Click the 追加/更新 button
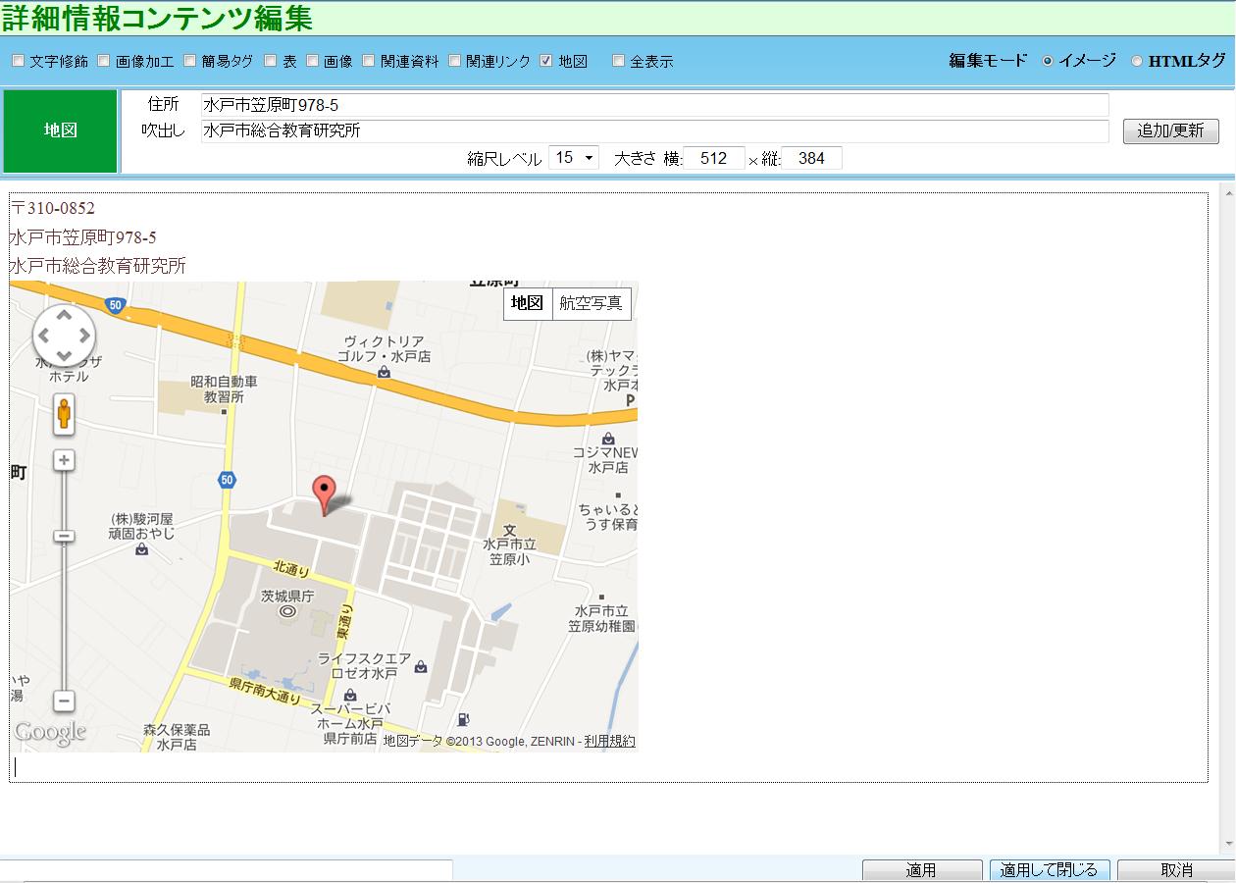Viewport: 1236px width, 883px height. click(1170, 130)
